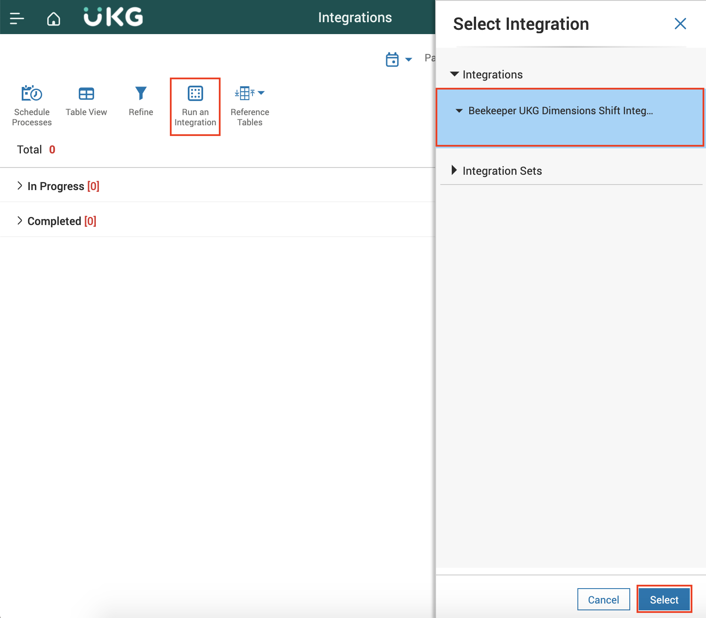Click the Integrations page title
The width and height of the screenshot is (706, 618).
(355, 17)
